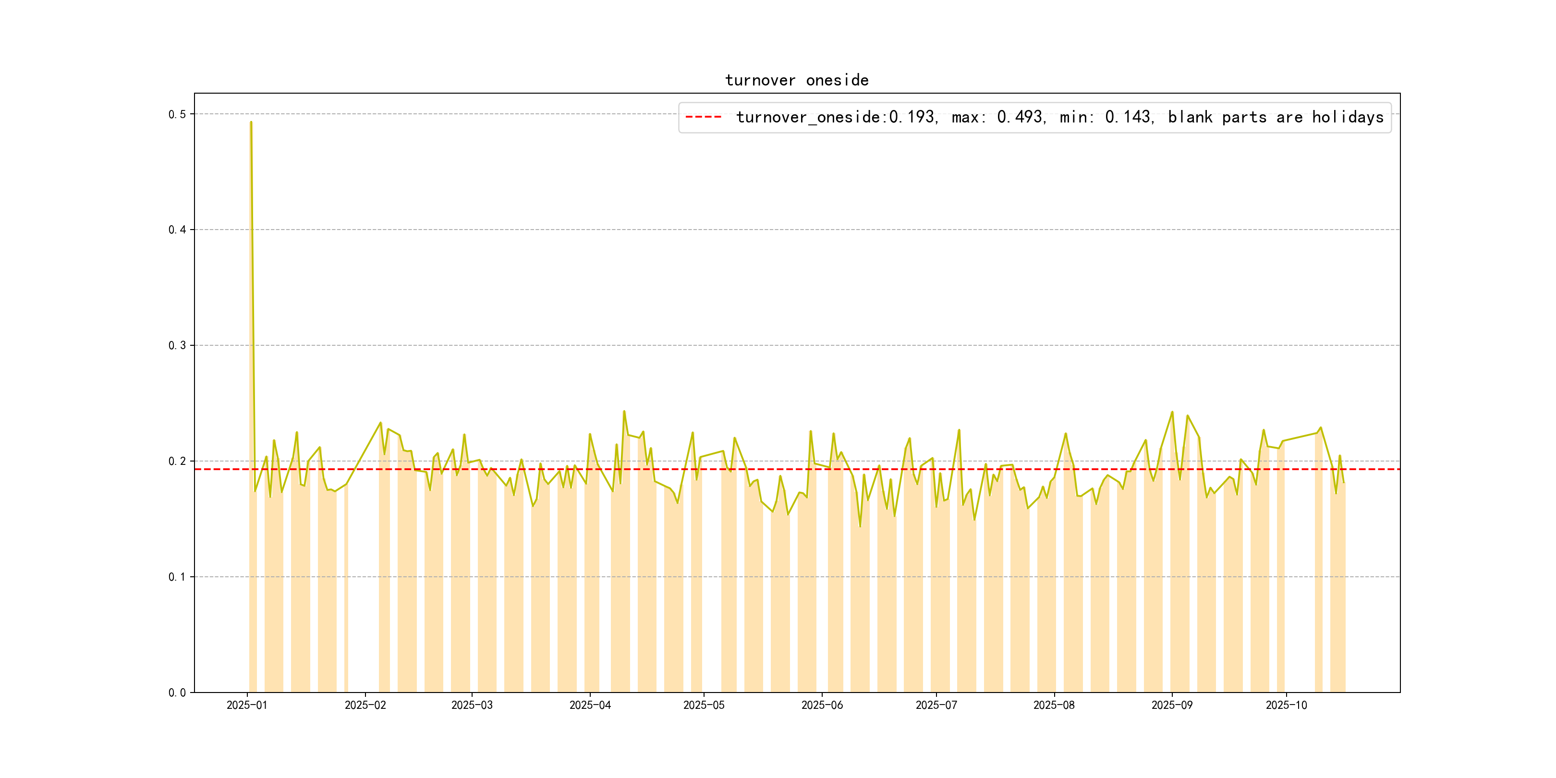Click the 2025-03 x-axis label
This screenshot has height=778, width=1556.
click(x=472, y=705)
